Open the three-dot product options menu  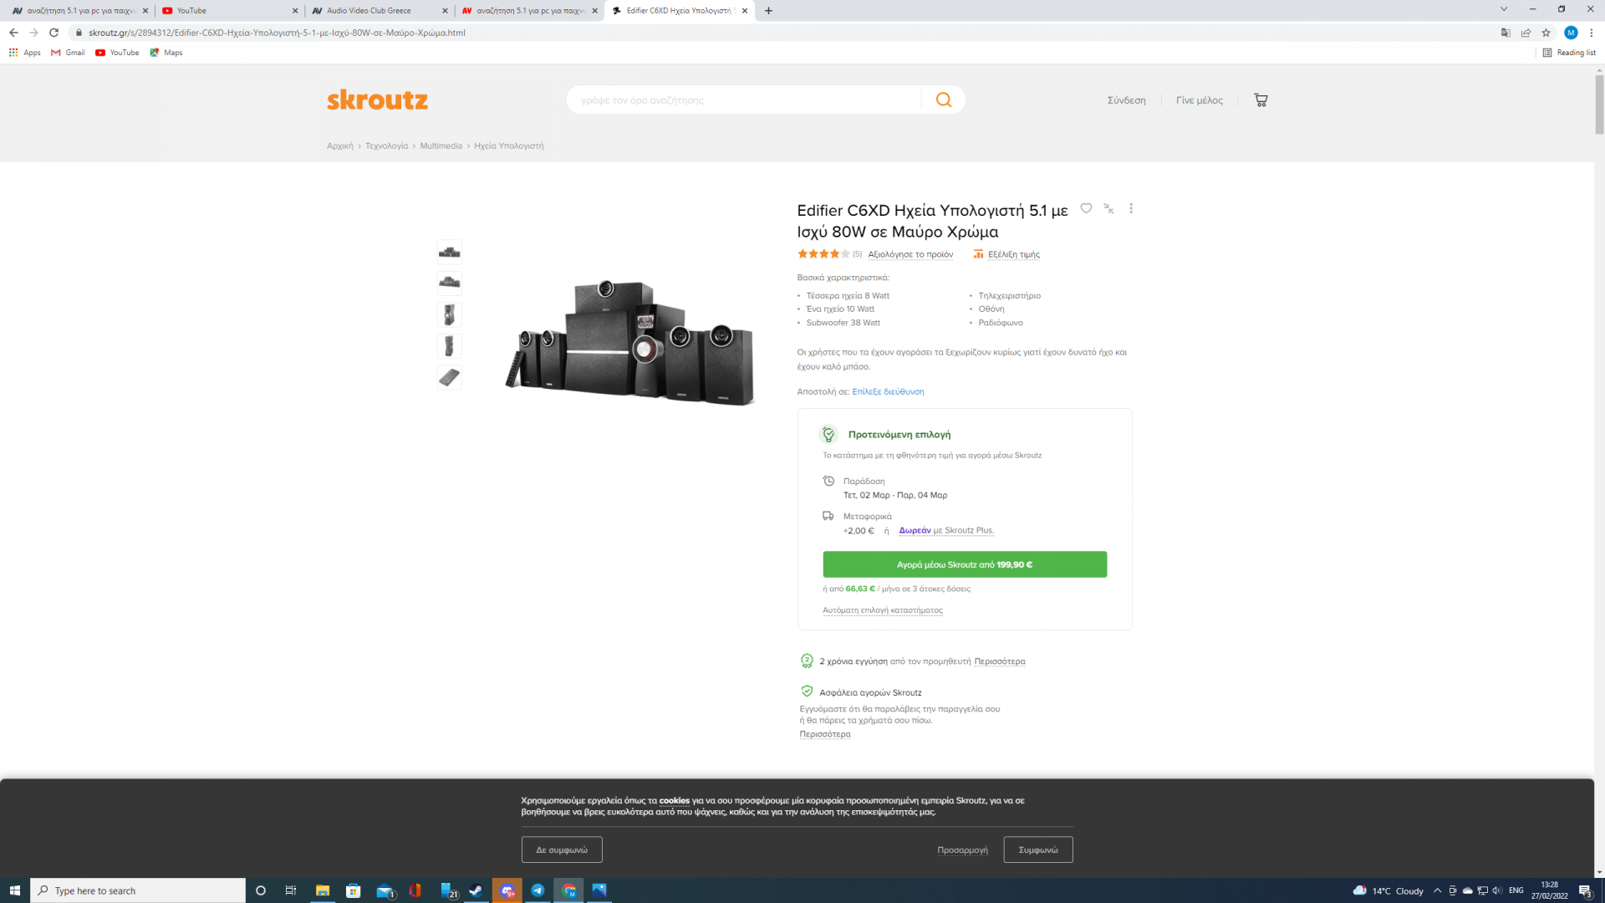point(1131,208)
